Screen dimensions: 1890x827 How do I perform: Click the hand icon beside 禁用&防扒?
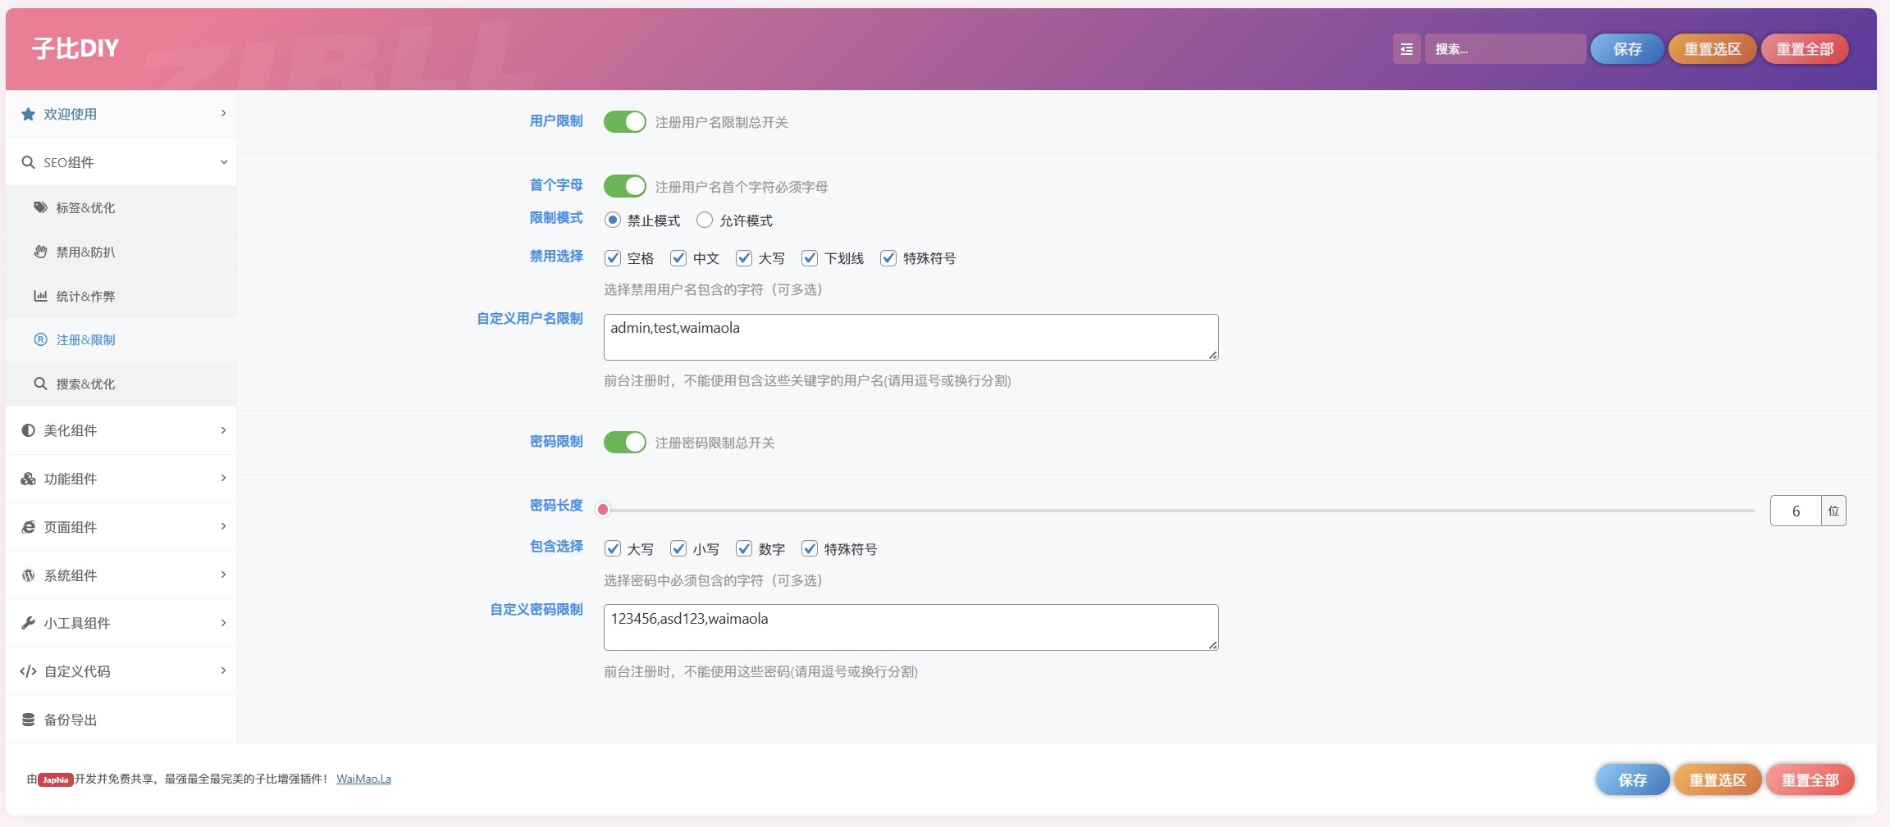tap(40, 252)
